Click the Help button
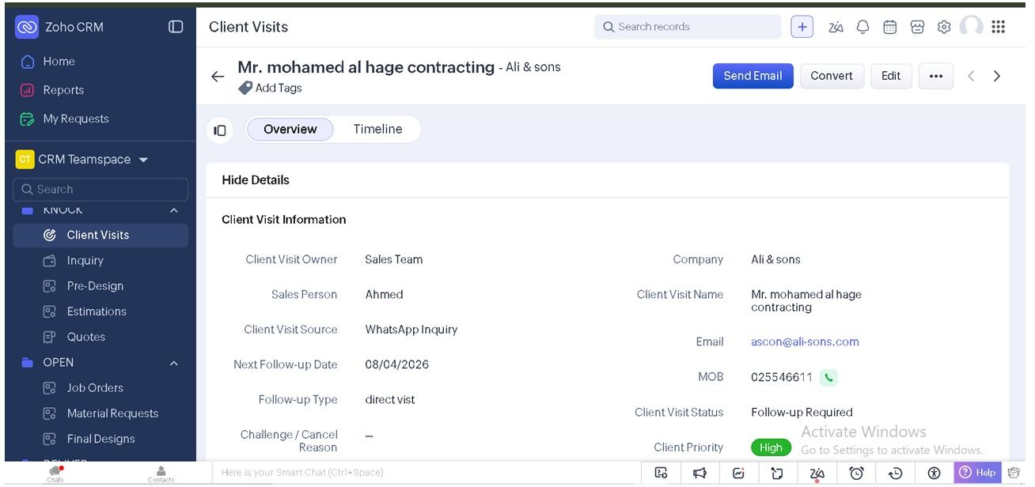This screenshot has width=1035, height=487. tap(977, 473)
